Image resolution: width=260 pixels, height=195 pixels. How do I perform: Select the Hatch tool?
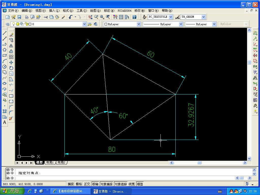click(5, 111)
